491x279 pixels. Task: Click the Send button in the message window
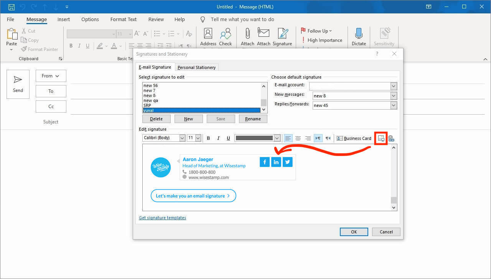pos(18,84)
